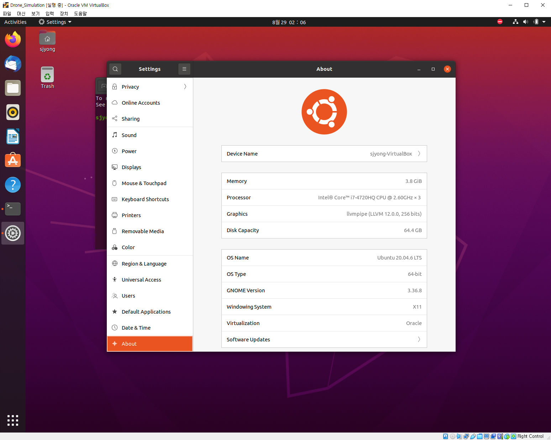Open the clock and calendar in top bar
Screen dimensions: 551x440
[289, 22]
